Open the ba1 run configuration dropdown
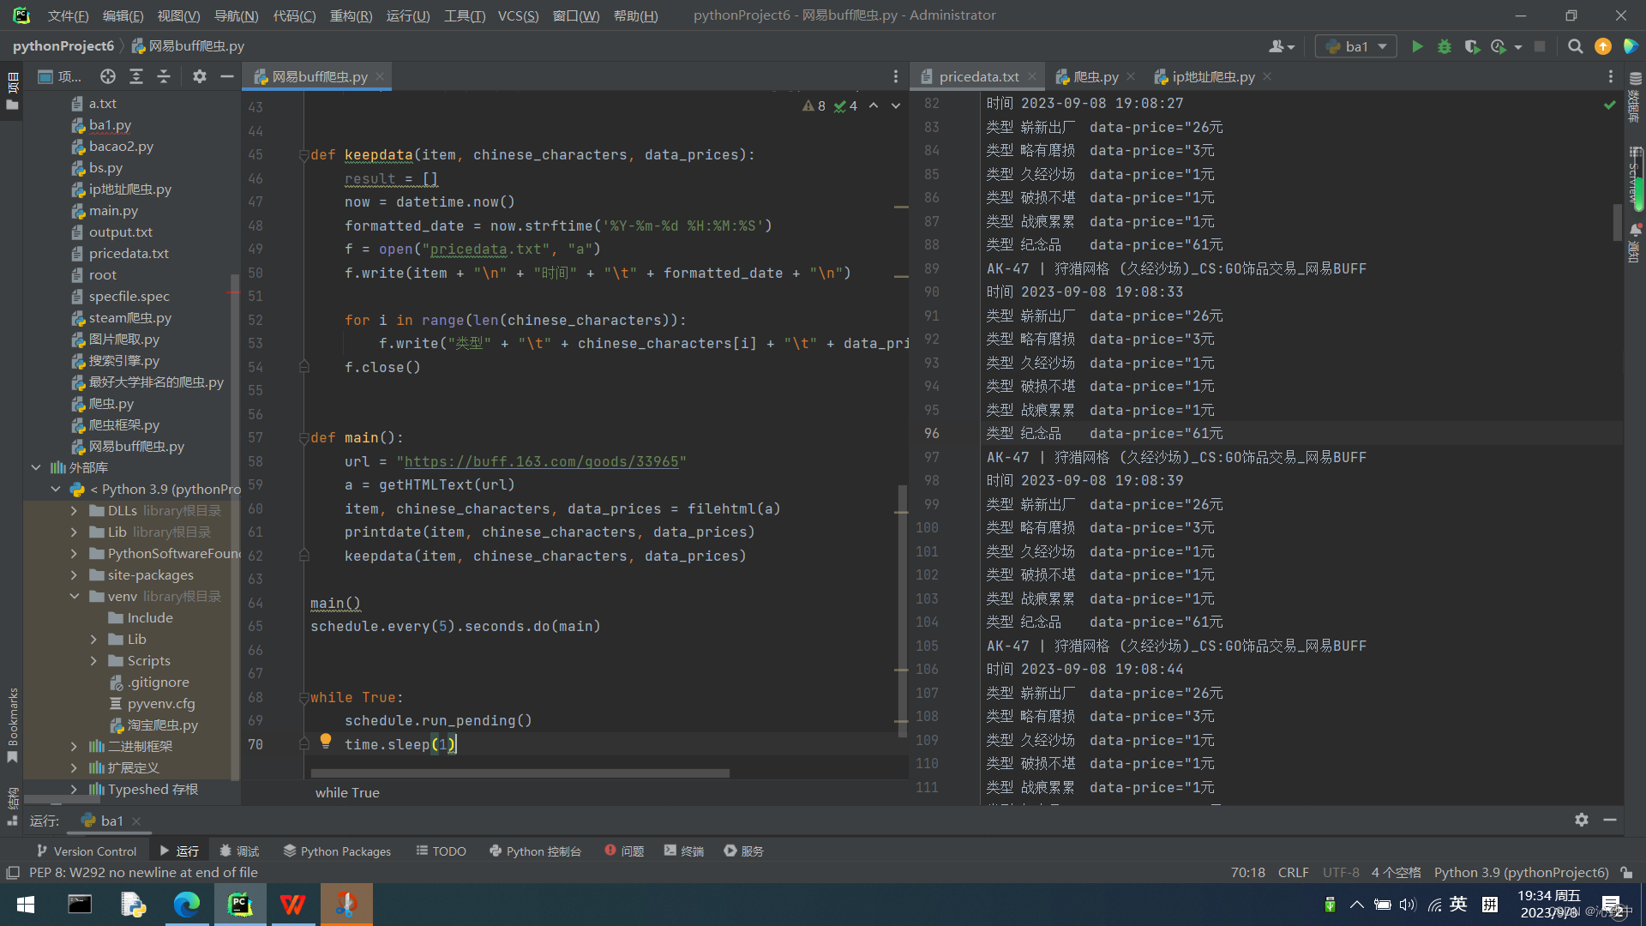The image size is (1646, 926). (1356, 46)
